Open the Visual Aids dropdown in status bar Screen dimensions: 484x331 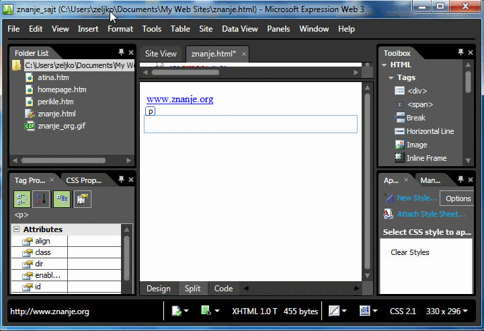337,311
